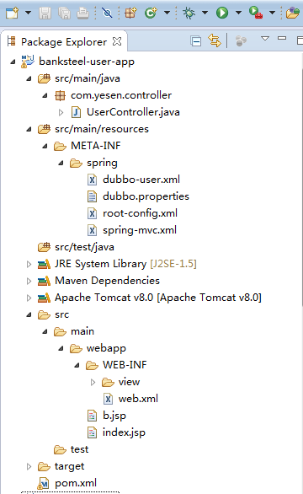
Task: Toggle Link with Editor button
Action: click(x=215, y=41)
